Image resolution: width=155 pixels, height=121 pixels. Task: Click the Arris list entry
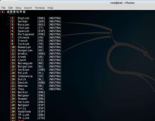click(x=22, y=108)
